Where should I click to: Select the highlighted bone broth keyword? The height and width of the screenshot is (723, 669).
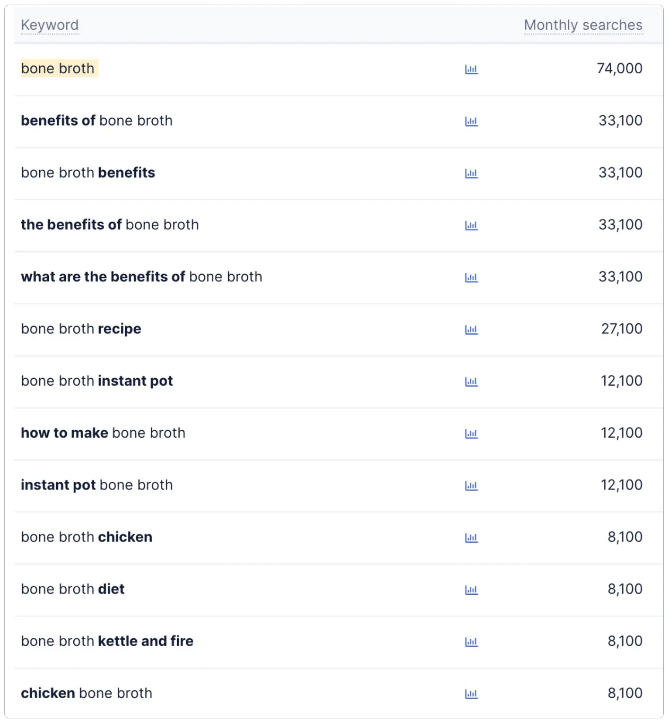(x=58, y=69)
